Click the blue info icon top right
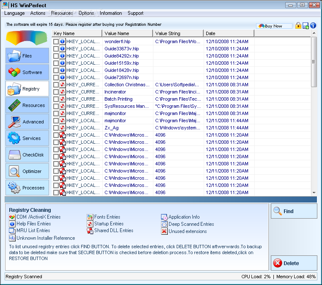 coord(313,25)
